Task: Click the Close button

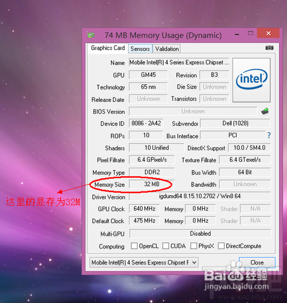Action: pyautogui.click(x=257, y=262)
